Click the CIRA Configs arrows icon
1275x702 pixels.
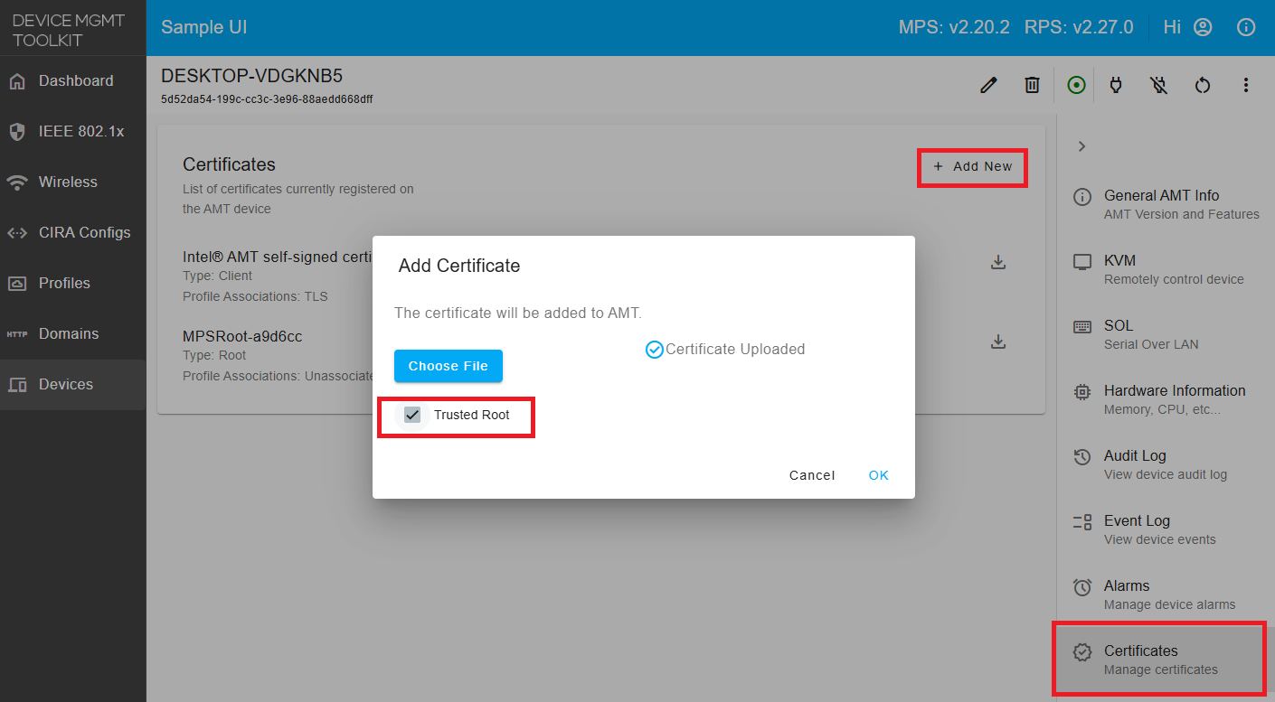(17, 233)
